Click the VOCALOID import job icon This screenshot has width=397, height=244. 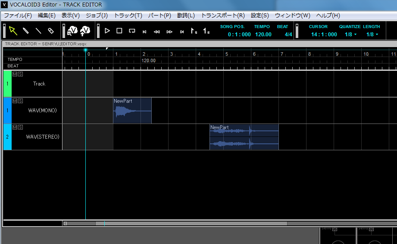tap(72, 31)
